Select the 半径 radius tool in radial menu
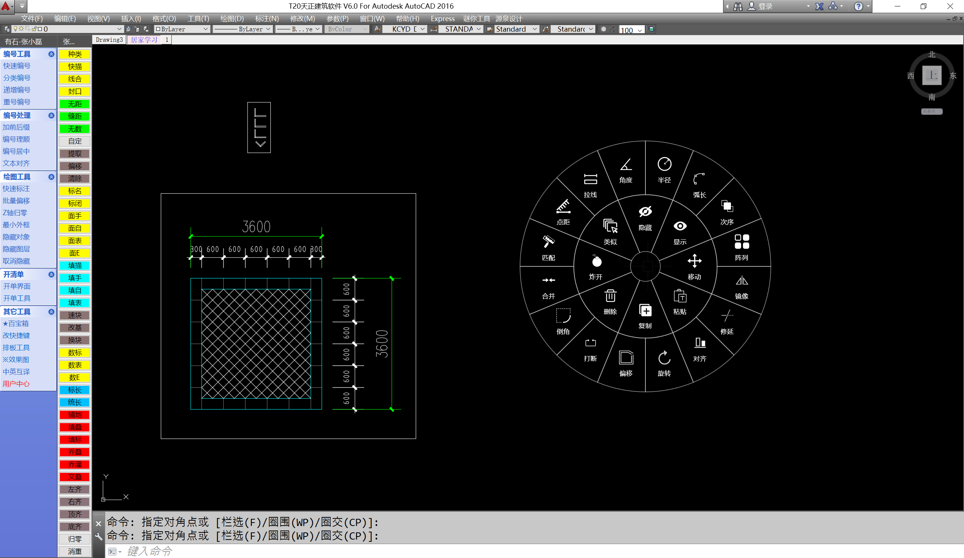Image resolution: width=964 pixels, height=558 pixels. [x=665, y=171]
